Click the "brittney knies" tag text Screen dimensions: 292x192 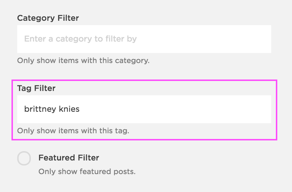pos(52,109)
